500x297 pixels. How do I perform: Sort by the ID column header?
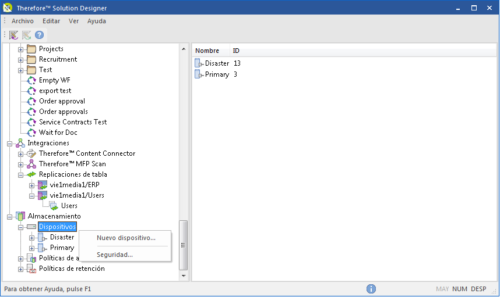coord(236,51)
